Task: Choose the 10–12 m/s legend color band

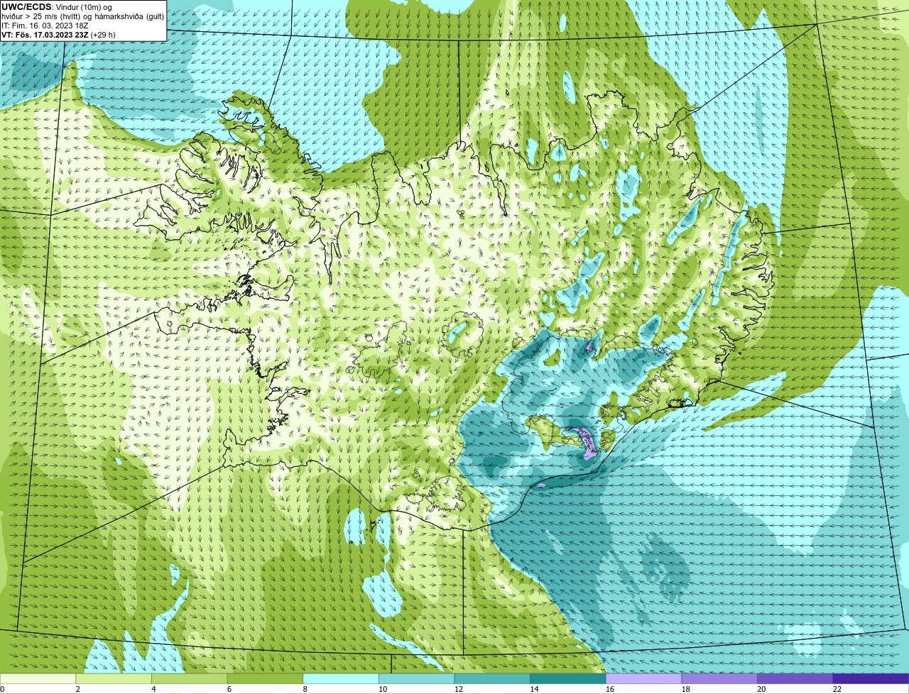Action: click(417, 678)
